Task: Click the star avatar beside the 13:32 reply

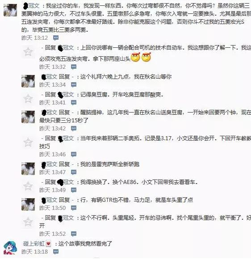Action: (28, 52)
